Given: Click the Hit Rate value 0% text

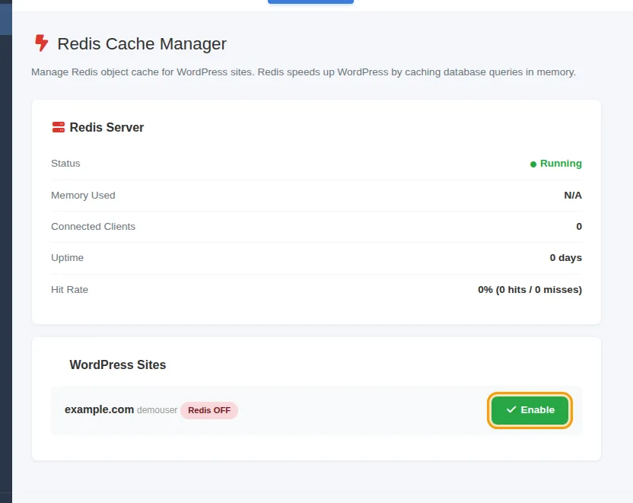Looking at the screenshot, I should coord(530,290).
